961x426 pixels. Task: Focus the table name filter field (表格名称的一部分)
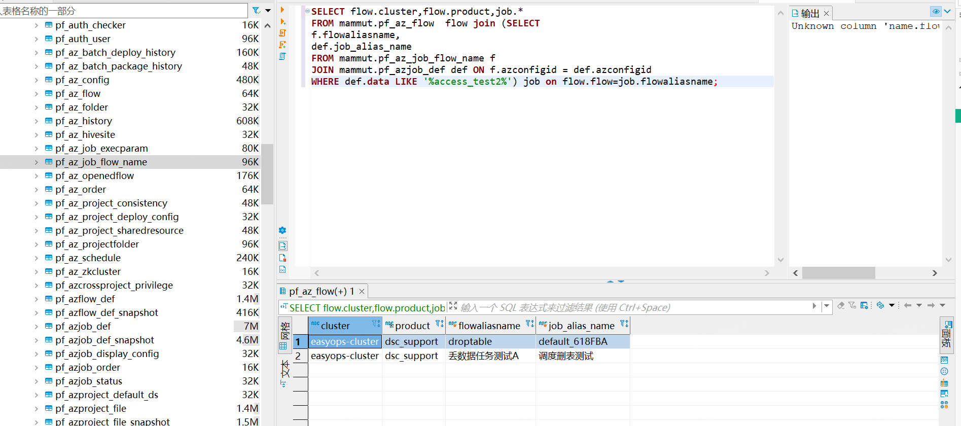click(124, 11)
